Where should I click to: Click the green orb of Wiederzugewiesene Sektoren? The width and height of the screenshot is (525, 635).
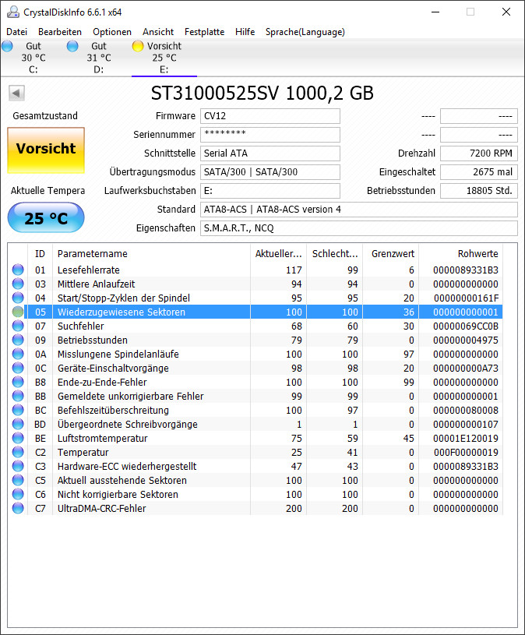coord(18,312)
